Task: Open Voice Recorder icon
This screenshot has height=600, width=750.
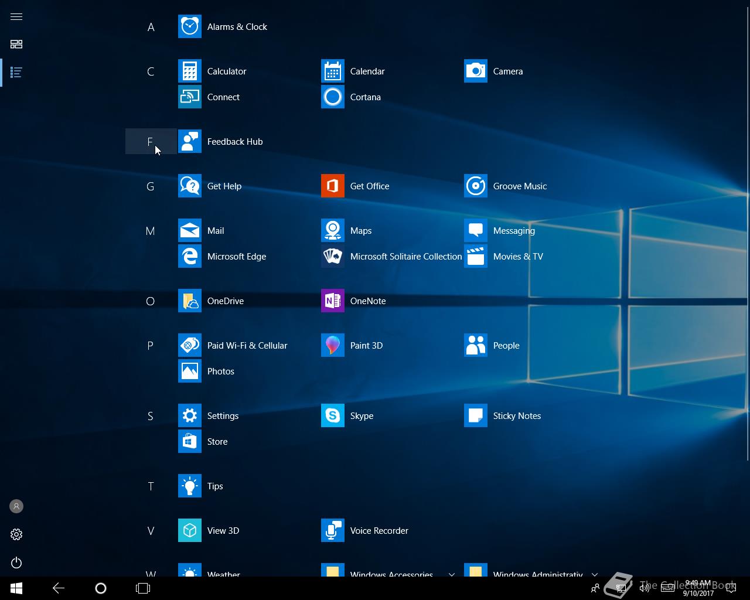Action: pos(333,531)
